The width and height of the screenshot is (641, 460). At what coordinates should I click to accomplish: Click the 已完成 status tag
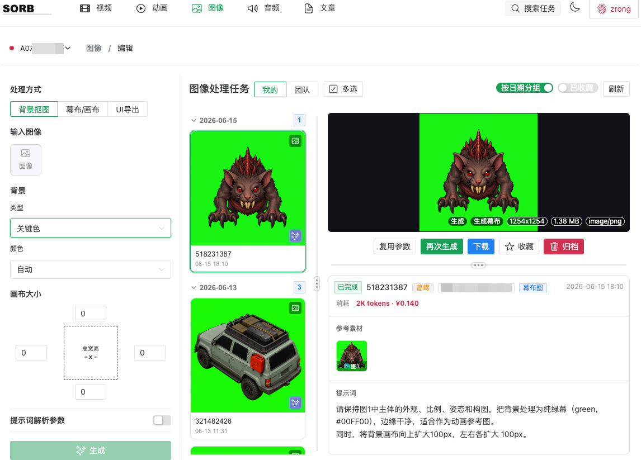(x=347, y=287)
